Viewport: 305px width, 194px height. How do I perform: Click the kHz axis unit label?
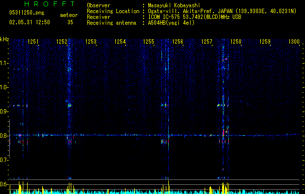pos(4,39)
